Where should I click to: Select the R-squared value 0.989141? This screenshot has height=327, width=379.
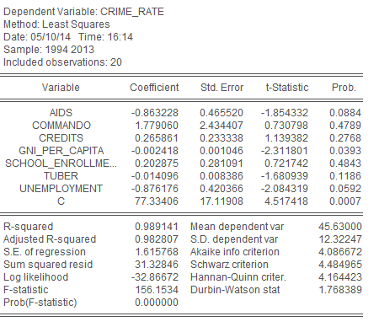pyautogui.click(x=157, y=227)
